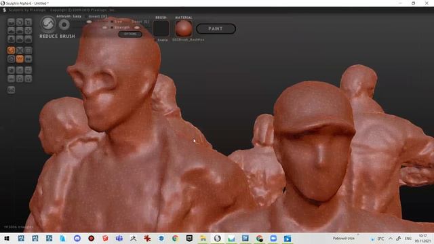Toggle the orange Wireframe display icon
The height and width of the screenshot is (244, 434).
(20, 59)
